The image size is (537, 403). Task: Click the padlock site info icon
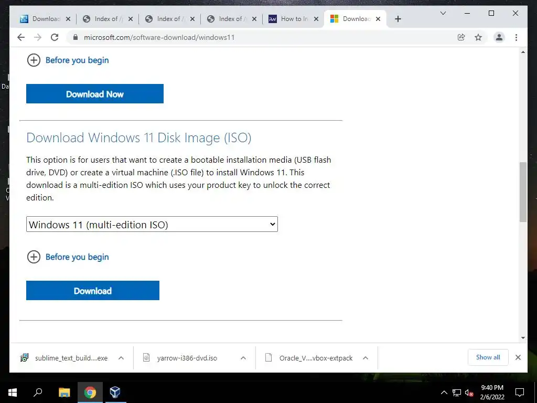point(76,37)
